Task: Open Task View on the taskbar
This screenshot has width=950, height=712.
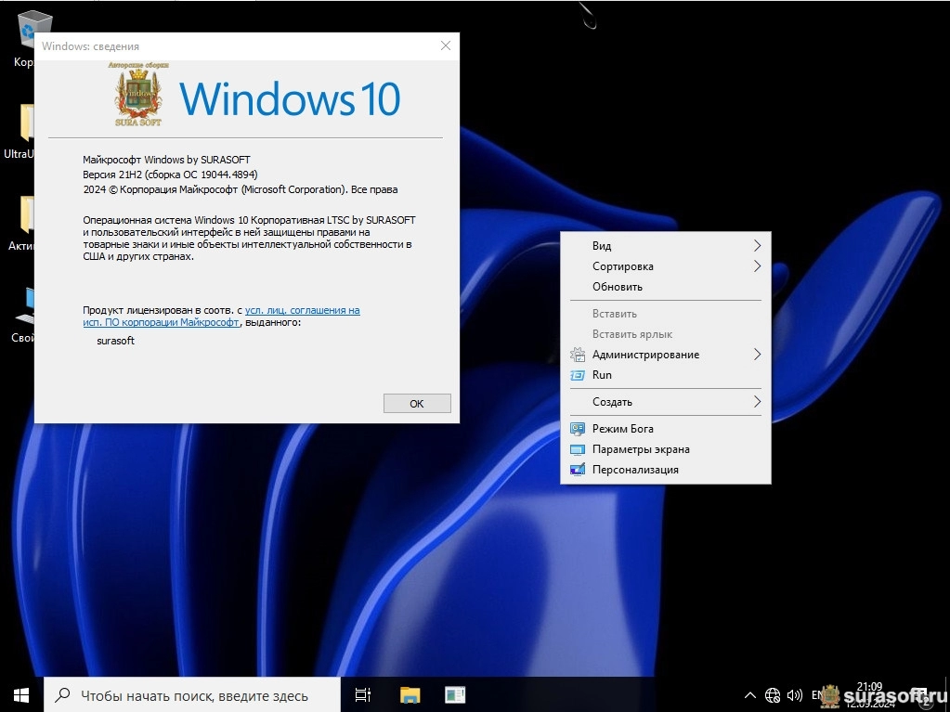Action: pyautogui.click(x=363, y=694)
